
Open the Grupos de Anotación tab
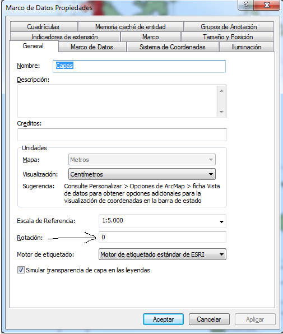(x=229, y=27)
